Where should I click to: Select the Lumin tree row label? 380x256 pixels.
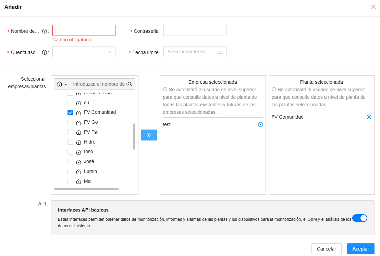90,171
